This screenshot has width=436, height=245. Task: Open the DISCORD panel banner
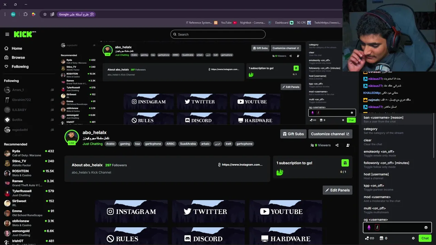coord(208,237)
